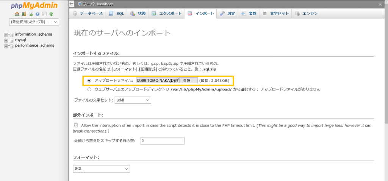Image resolution: width=388 pixels, height=181 pixels.
Task: Open the information_schema database link
Action: point(34,34)
